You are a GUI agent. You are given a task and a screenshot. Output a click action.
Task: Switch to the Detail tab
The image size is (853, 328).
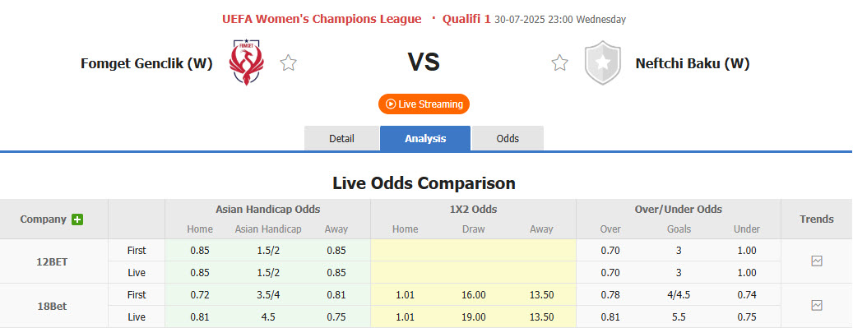point(341,138)
